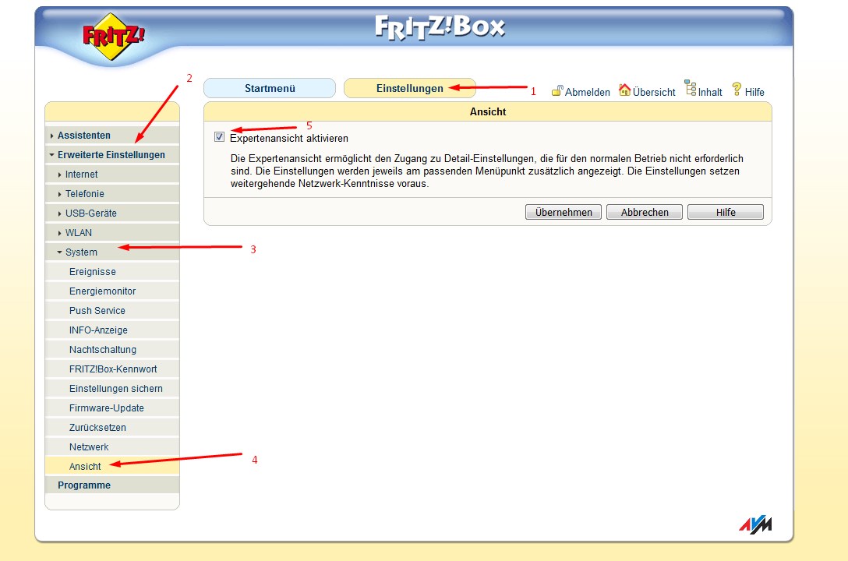The width and height of the screenshot is (848, 561).
Task: Click the Assistenten label in sidebar
Action: 84,135
